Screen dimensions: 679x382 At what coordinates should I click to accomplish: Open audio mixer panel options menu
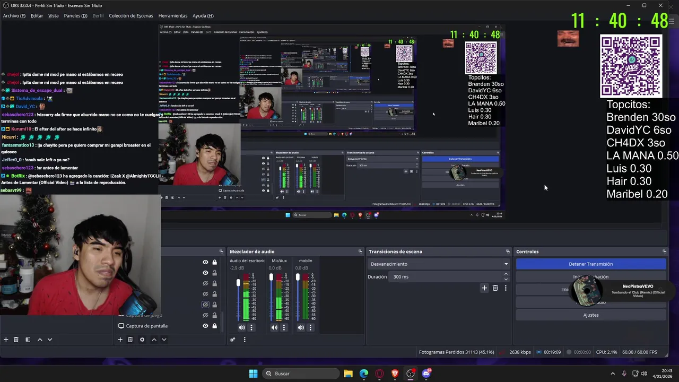point(245,340)
